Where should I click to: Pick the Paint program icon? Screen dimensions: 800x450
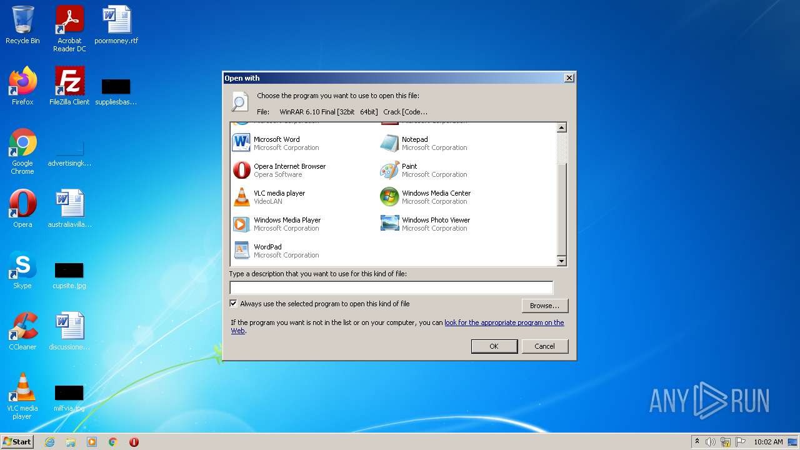[x=389, y=170]
